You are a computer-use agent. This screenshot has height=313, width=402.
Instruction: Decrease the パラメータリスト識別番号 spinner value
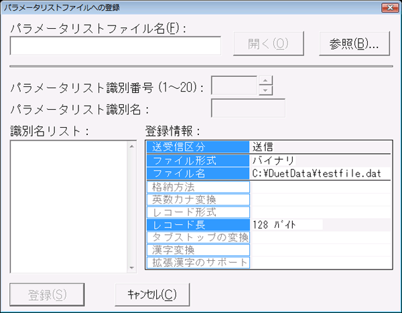[266, 90]
